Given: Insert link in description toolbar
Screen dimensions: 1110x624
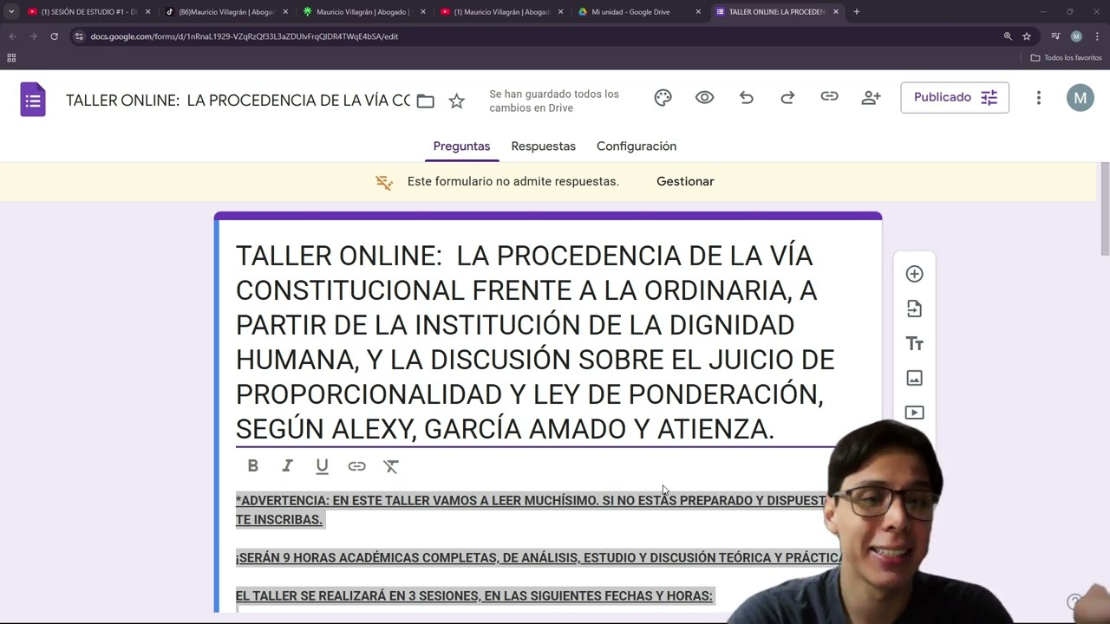Looking at the screenshot, I should (356, 466).
